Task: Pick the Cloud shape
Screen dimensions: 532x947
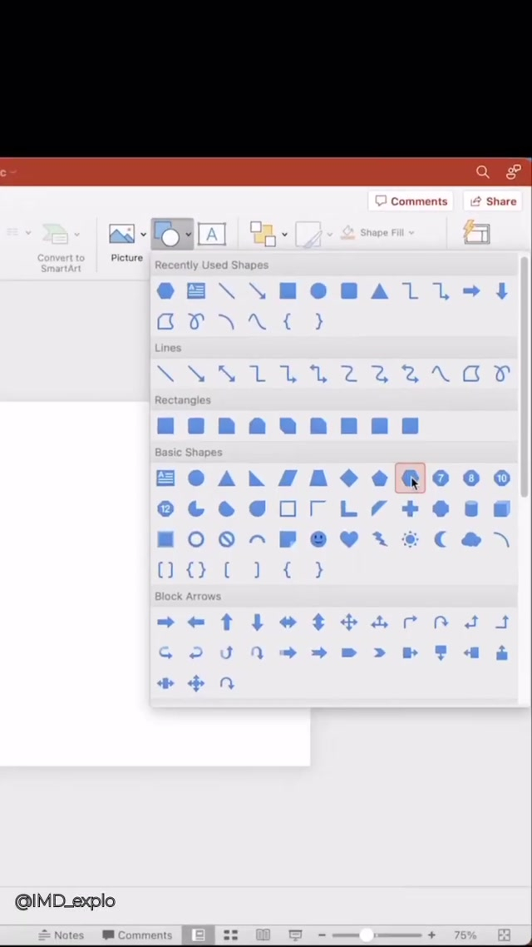Action: tap(471, 539)
